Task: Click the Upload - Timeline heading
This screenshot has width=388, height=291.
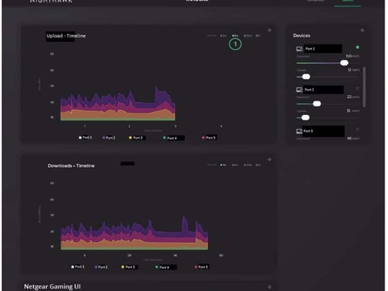Action: coord(66,36)
